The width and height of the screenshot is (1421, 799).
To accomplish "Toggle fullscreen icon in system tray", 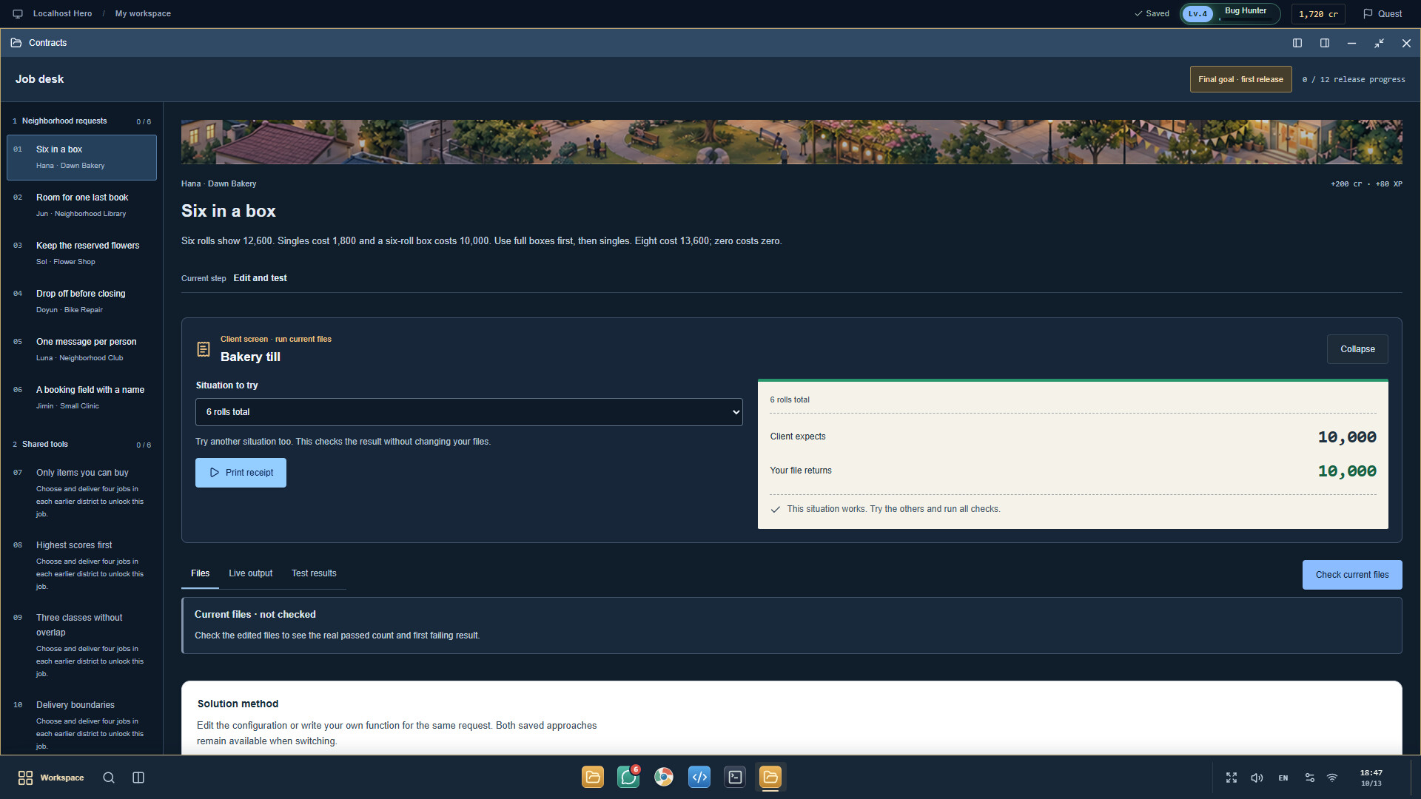I will [1232, 778].
